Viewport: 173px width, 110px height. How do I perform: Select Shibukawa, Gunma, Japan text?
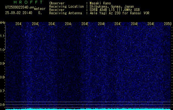click(112, 7)
